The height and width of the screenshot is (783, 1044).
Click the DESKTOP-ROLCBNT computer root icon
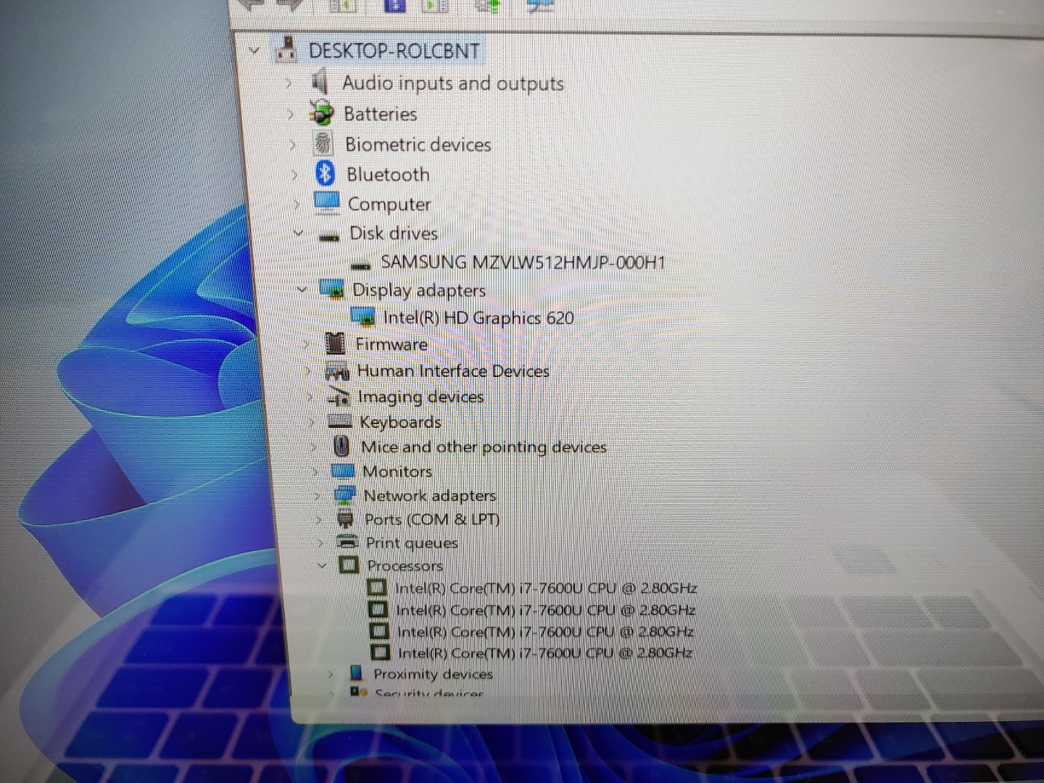coord(286,49)
